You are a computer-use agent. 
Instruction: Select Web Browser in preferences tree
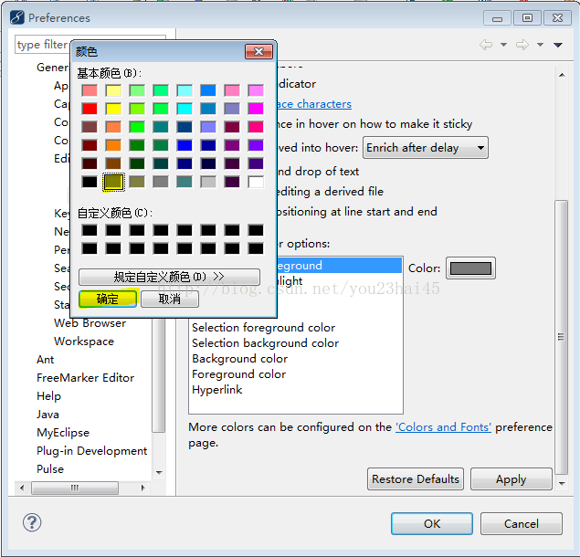(90, 323)
